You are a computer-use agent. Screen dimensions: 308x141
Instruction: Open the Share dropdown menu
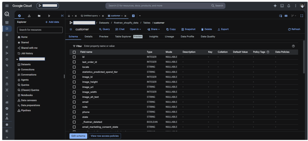153,29
